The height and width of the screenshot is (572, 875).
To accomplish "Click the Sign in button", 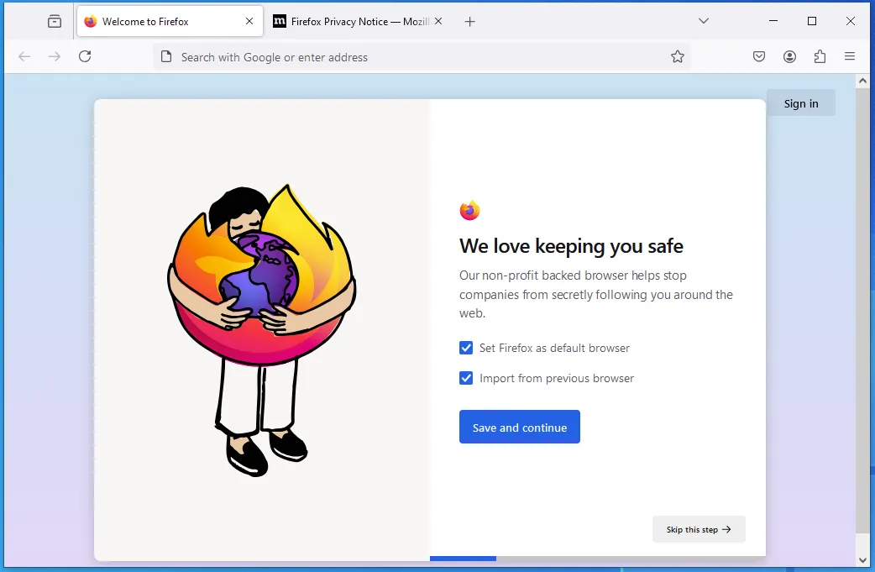I will tap(801, 103).
